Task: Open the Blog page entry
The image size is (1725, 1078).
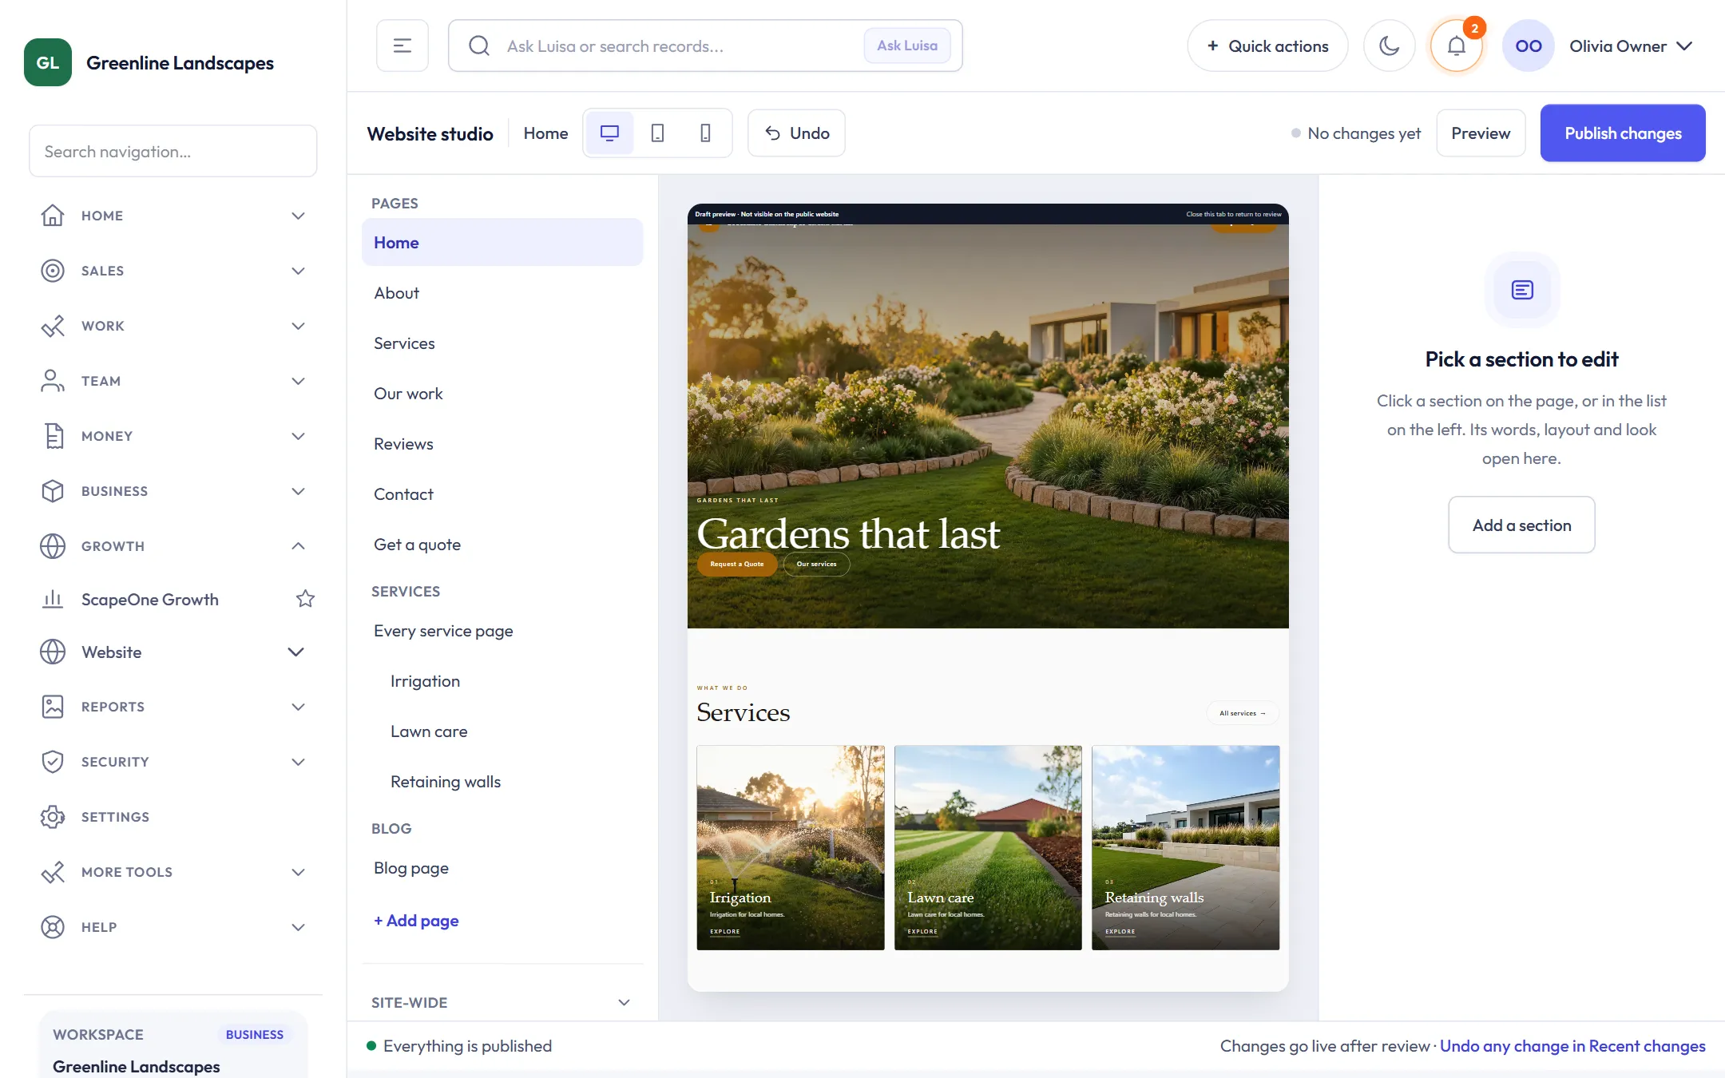Action: pyautogui.click(x=502, y=868)
